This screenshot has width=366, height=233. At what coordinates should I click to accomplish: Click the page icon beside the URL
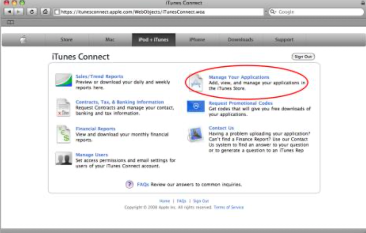(x=57, y=12)
